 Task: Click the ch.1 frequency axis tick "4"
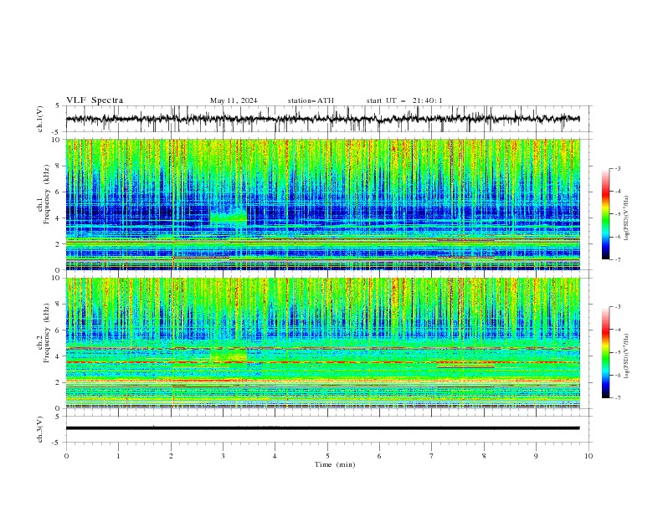(58, 218)
